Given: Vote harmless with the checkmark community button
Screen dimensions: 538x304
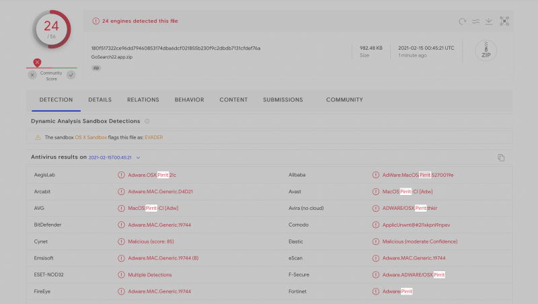Looking at the screenshot, I should pos(71,75).
